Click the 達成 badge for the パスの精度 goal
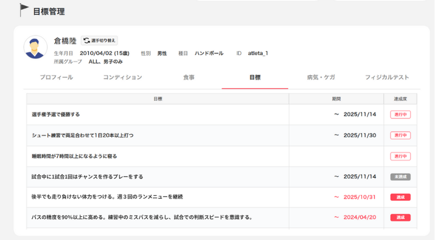 400,217
